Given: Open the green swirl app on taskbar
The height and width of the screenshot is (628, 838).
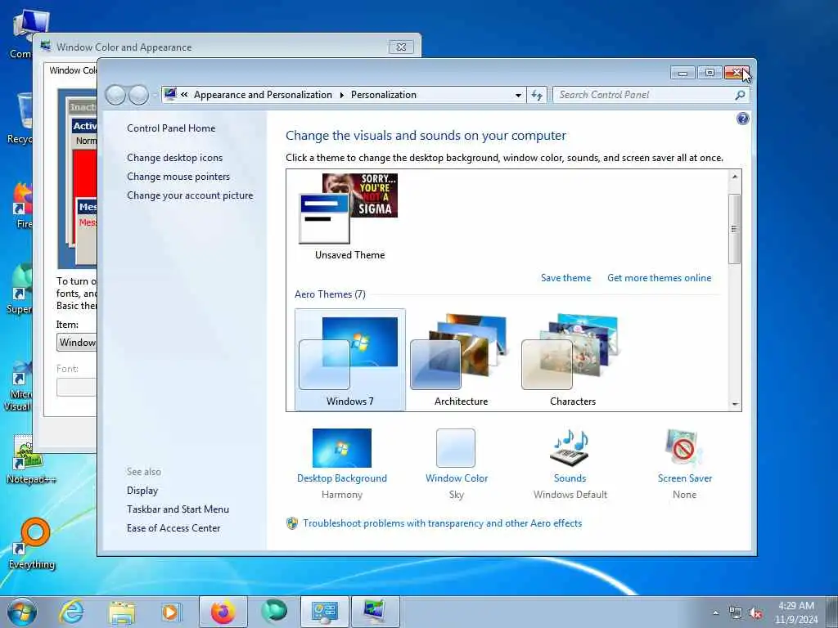Looking at the screenshot, I should [x=273, y=611].
